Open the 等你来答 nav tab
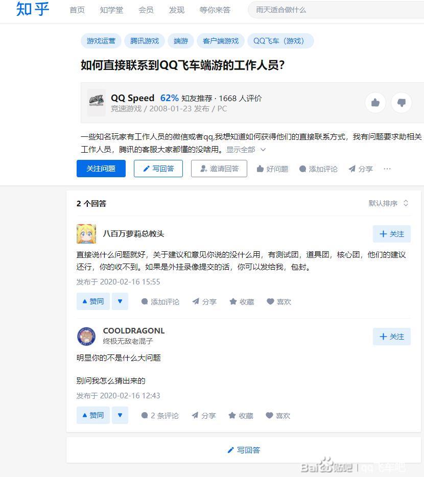Screen dimensions: 424x477 tap(215, 10)
